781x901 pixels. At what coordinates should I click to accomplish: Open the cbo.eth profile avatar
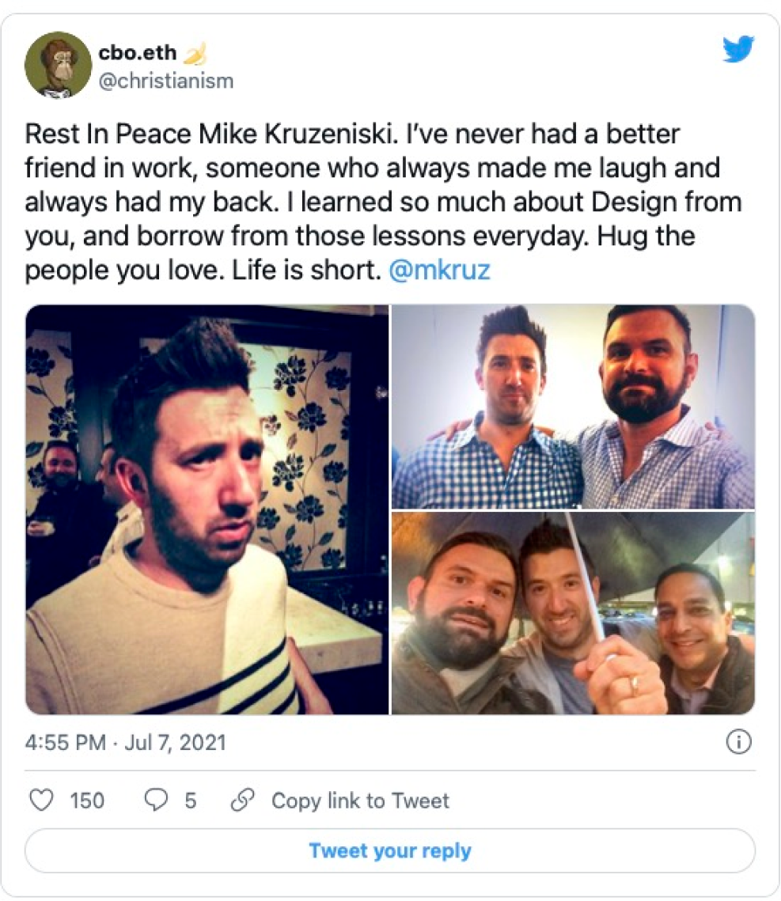(x=58, y=64)
